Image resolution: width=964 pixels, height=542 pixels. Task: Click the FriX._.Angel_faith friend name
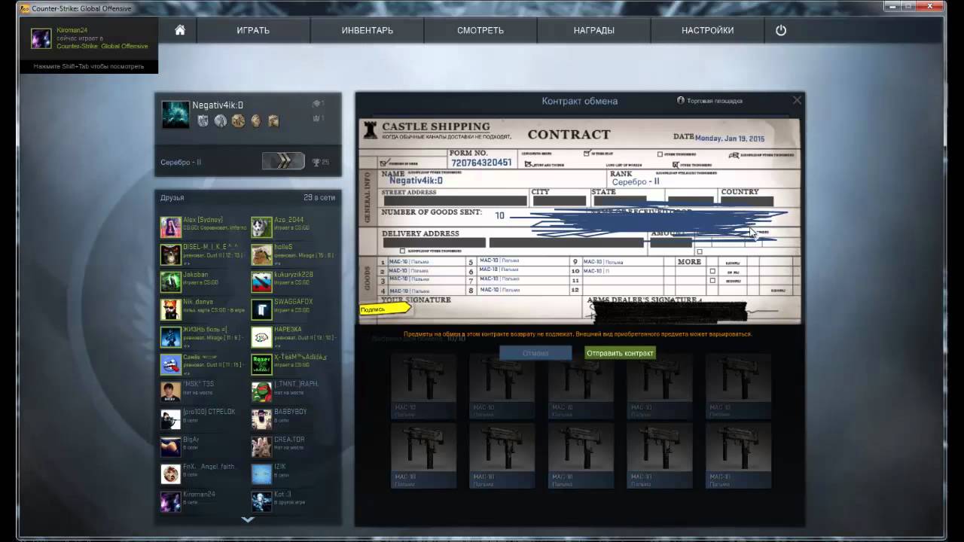[209, 467]
